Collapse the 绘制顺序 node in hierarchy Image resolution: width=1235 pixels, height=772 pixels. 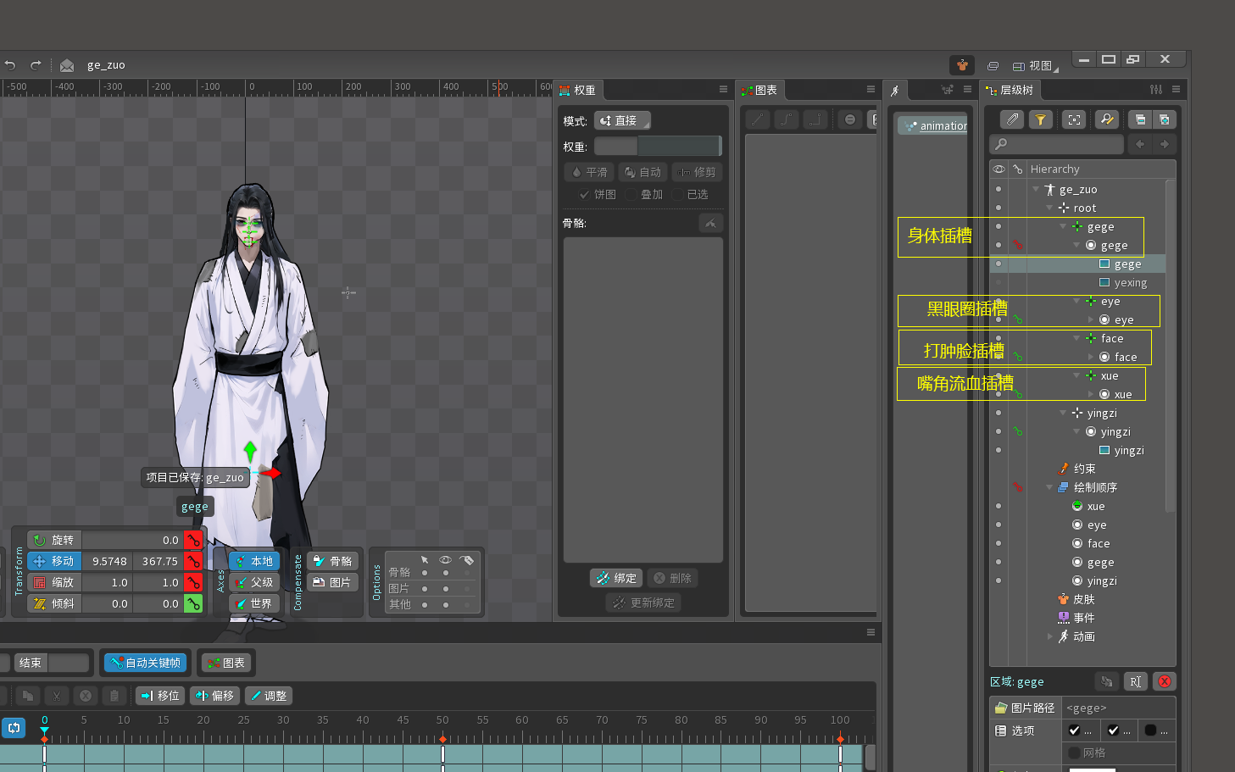point(1049,487)
